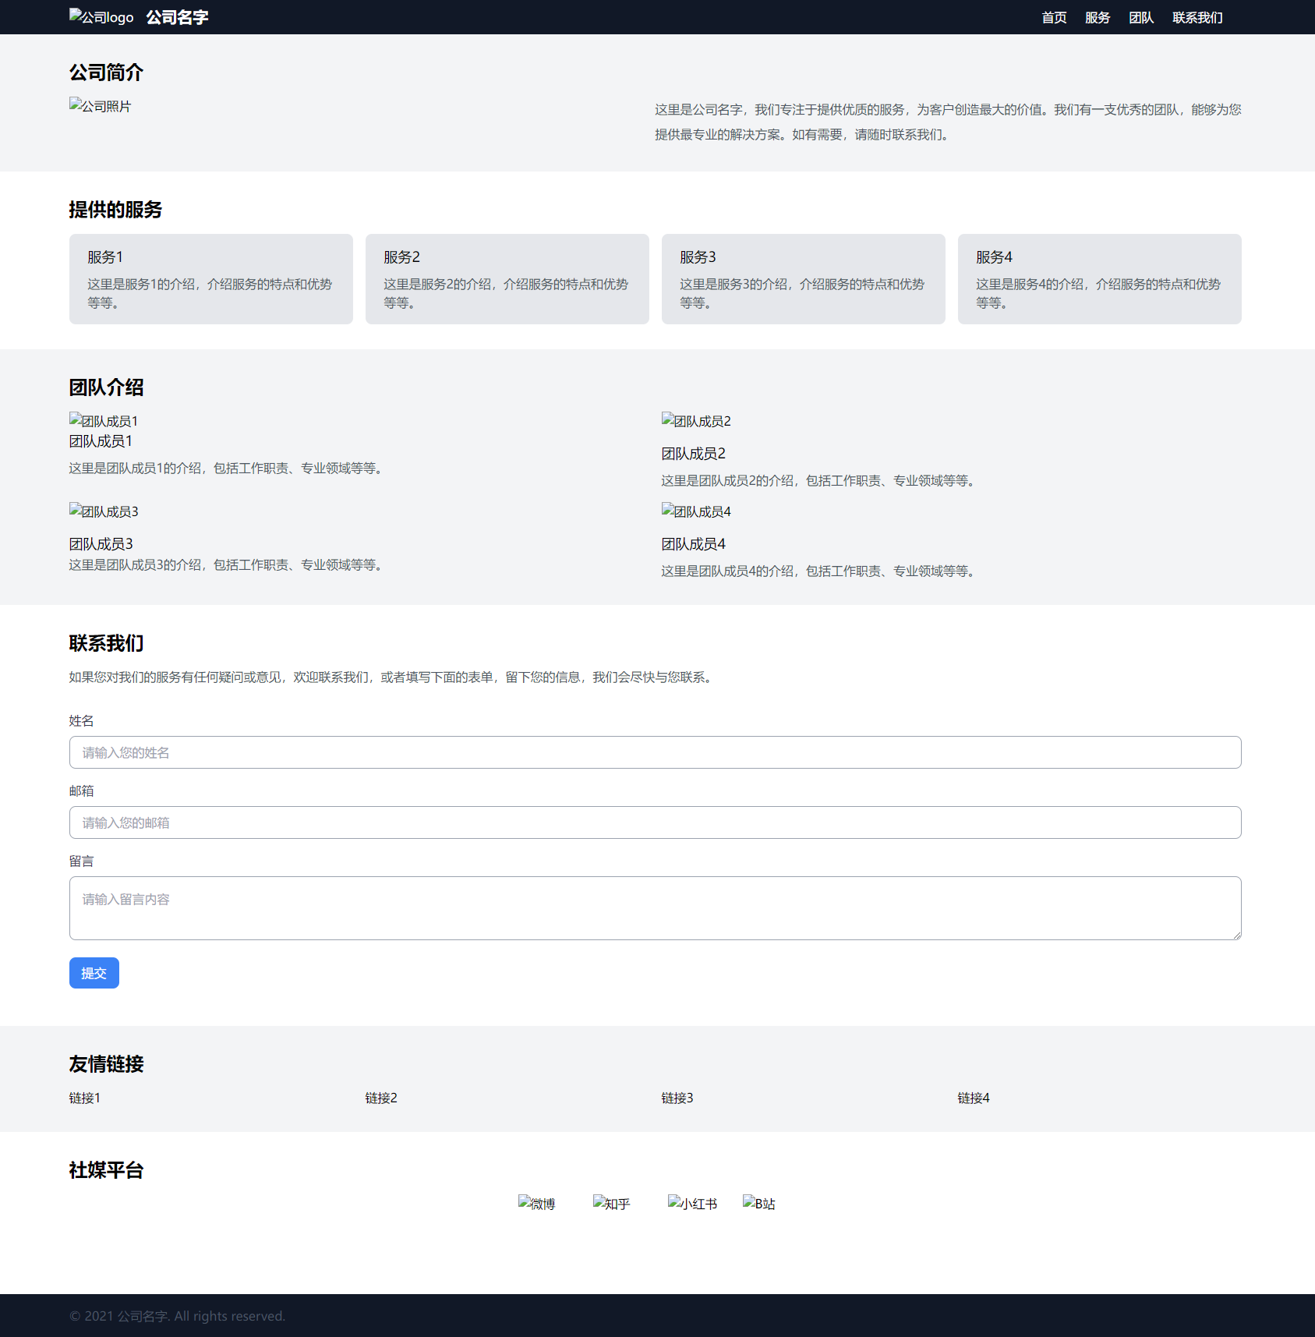Screen dimensions: 1315x1337
Task: Open the Weibo social icon
Action: pos(536,1203)
